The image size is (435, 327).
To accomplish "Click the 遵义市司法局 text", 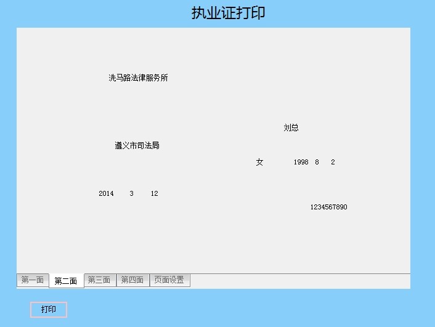I will click(137, 145).
